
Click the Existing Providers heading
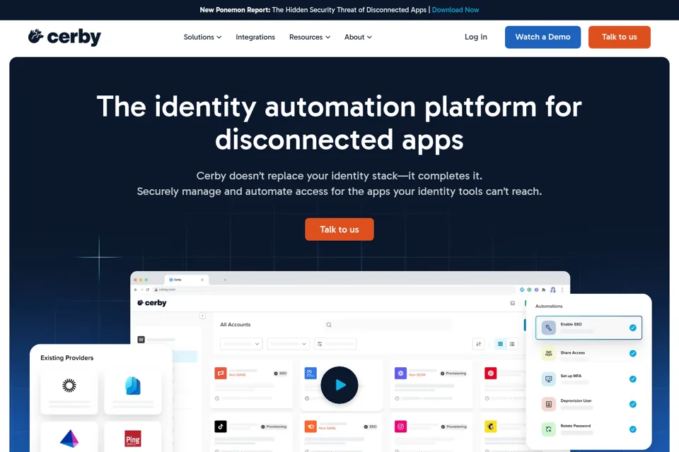(67, 357)
